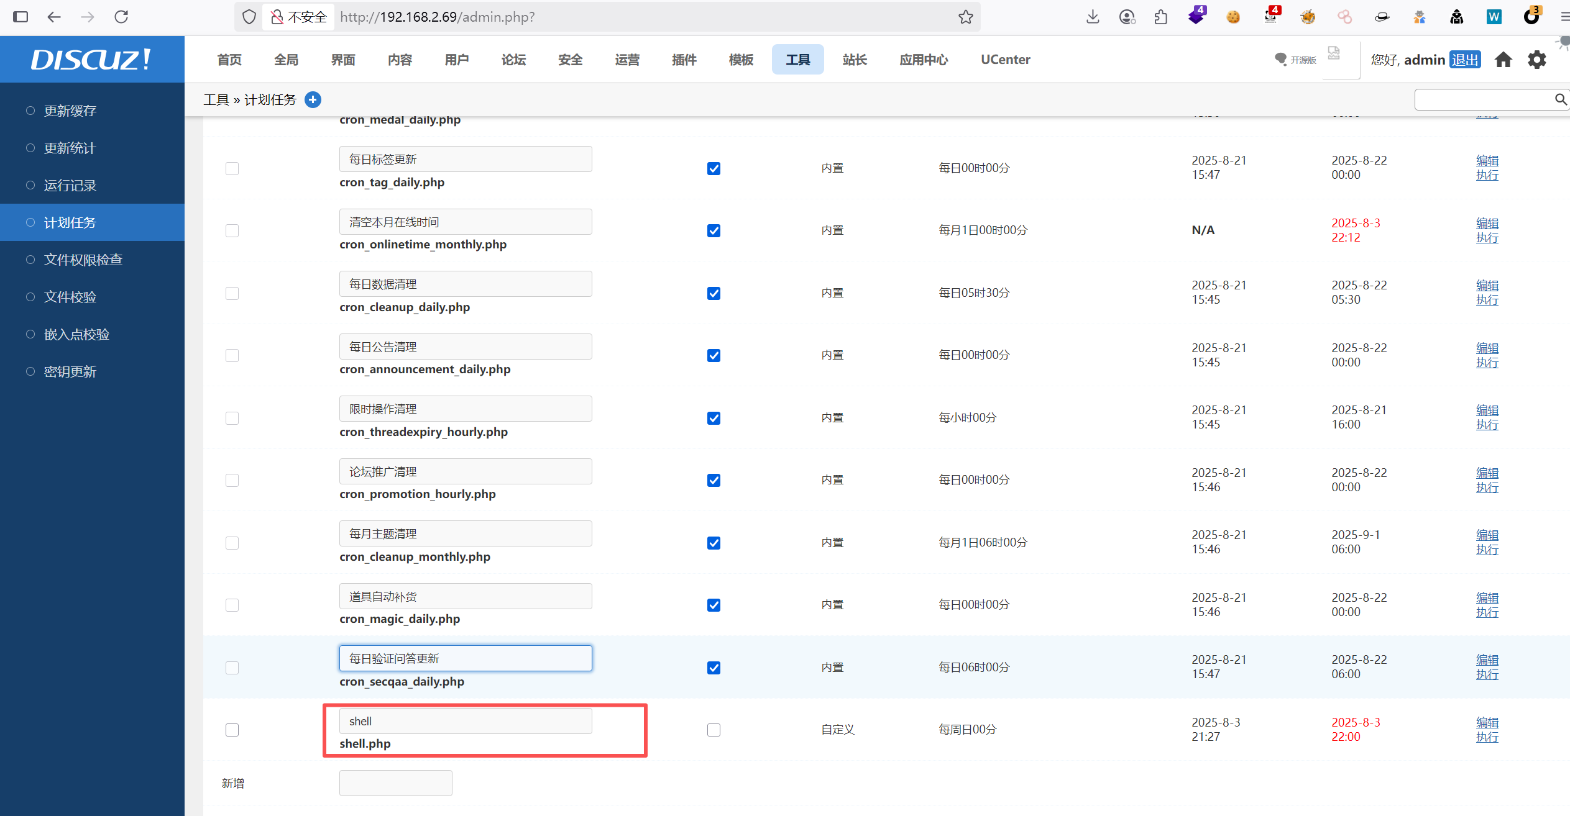Open the admin home icon

point(1503,60)
